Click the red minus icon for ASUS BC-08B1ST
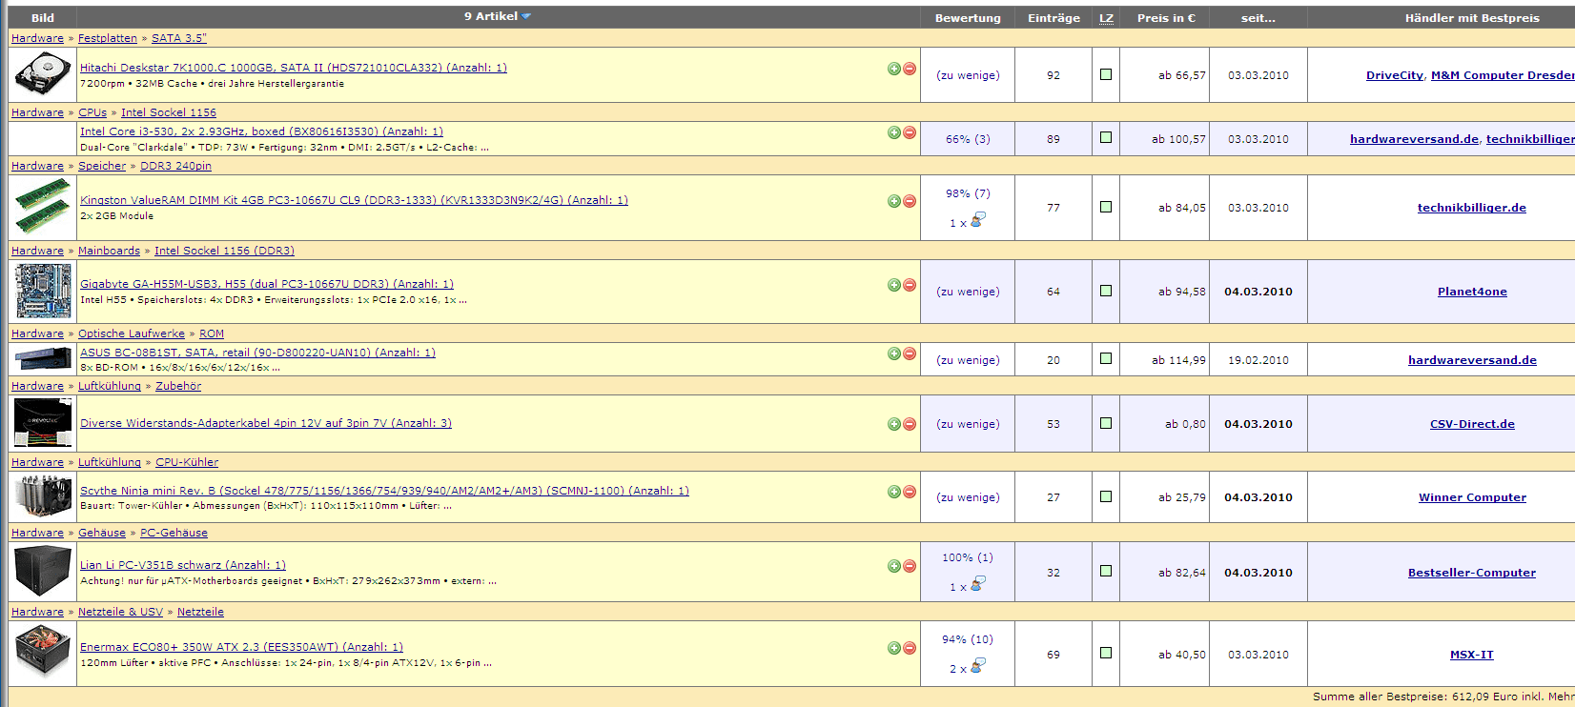Viewport: 1575px width, 707px height. (910, 353)
